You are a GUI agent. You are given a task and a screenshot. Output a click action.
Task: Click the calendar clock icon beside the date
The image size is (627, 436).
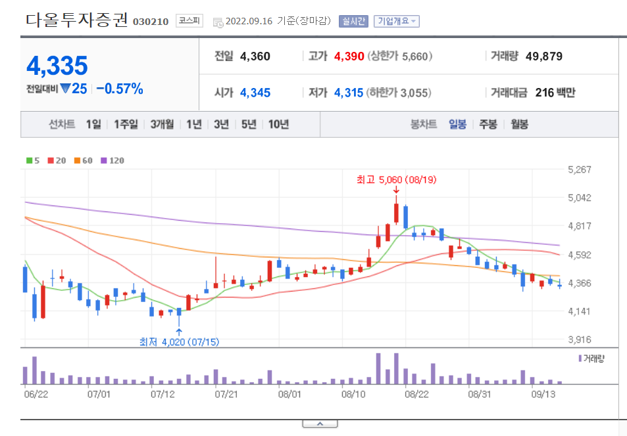[x=218, y=23]
